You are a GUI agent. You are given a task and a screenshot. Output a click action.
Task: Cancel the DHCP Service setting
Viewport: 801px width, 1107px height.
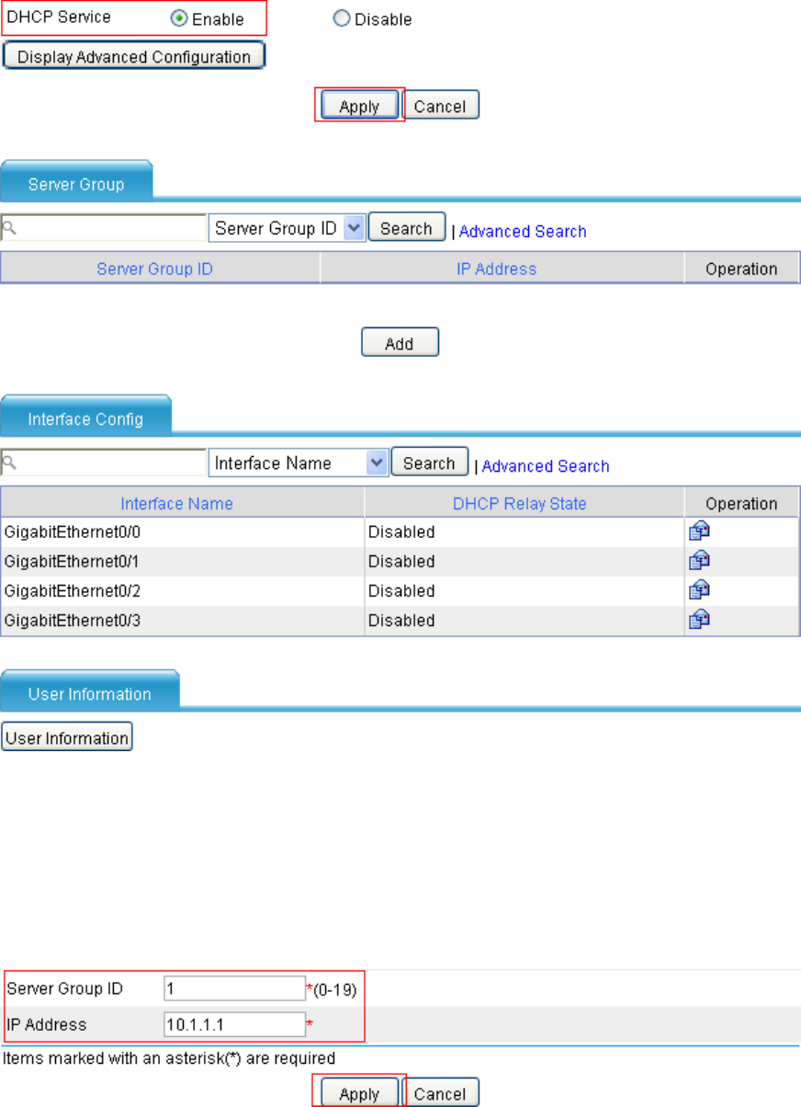[x=440, y=106]
